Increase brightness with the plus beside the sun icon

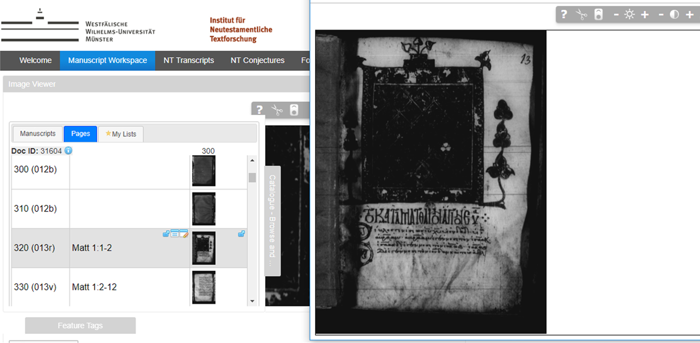pos(645,15)
